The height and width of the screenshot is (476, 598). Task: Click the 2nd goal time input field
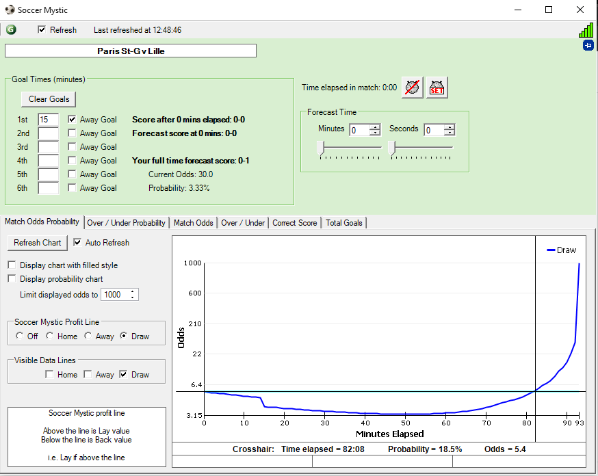click(x=48, y=133)
